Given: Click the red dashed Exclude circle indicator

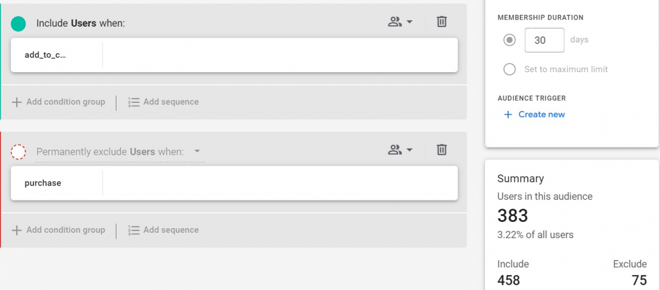Looking at the screenshot, I should pos(18,152).
